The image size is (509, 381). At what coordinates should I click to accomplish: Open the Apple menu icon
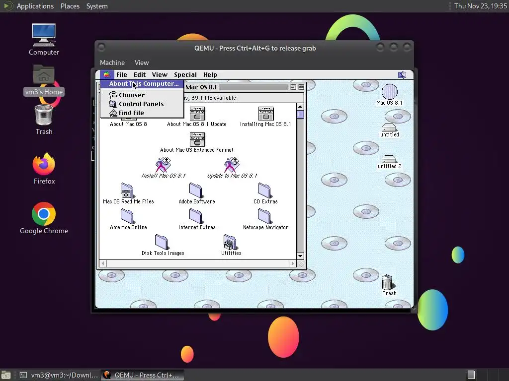pos(106,75)
